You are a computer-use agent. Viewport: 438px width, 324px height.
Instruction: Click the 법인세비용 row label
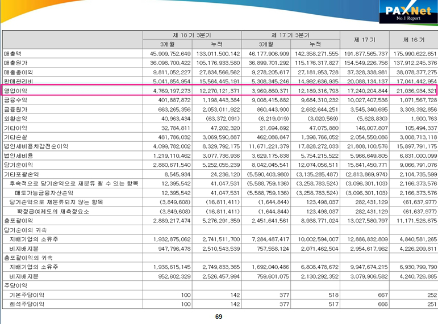18,155
